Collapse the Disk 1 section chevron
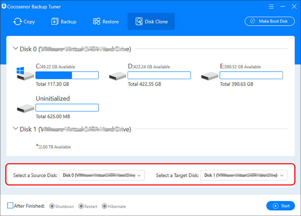This screenshot has height=216, width=301. click(15, 128)
